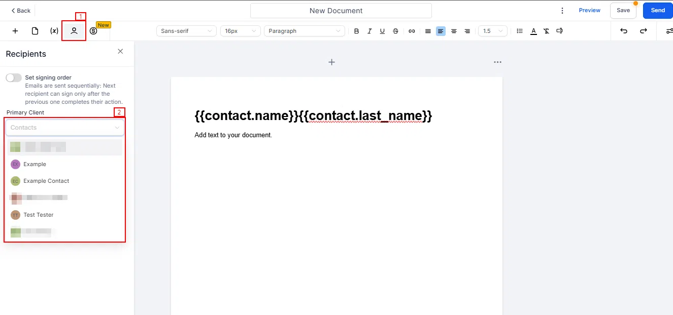Screen dimensions: 673x315
Task: Select Example from contacts list
Action: coord(65,164)
